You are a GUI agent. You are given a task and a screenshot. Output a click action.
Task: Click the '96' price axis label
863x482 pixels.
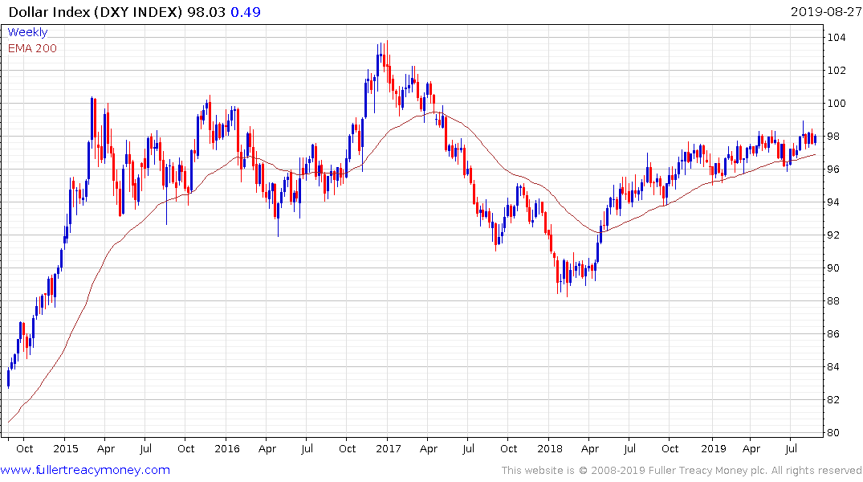[834, 170]
